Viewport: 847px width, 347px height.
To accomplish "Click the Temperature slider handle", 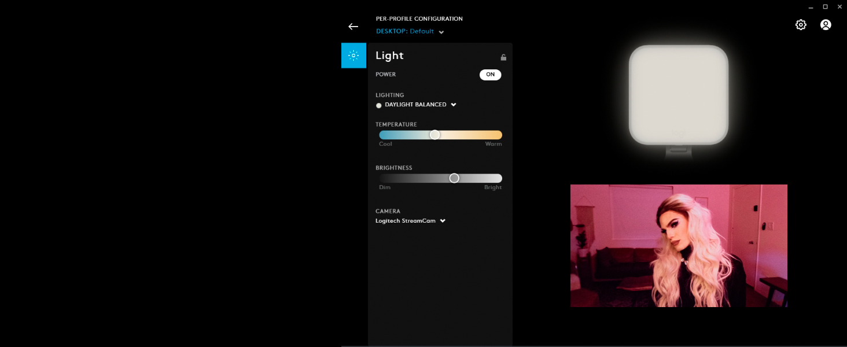I will click(x=435, y=135).
